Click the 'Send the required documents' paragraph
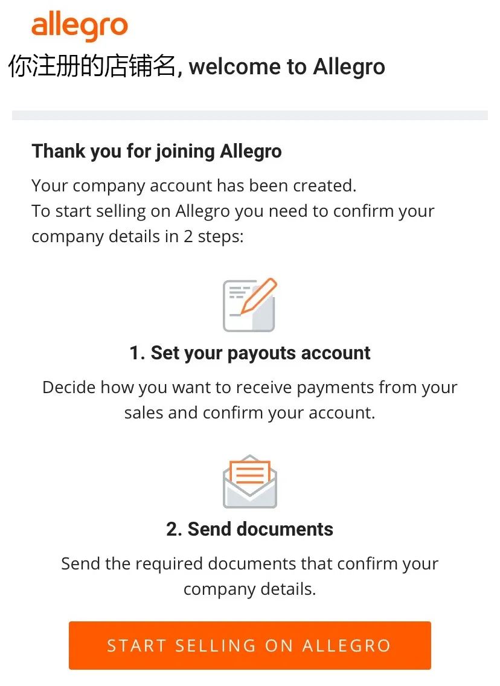Image resolution: width=500 pixels, height=686 pixels. pyautogui.click(x=249, y=576)
